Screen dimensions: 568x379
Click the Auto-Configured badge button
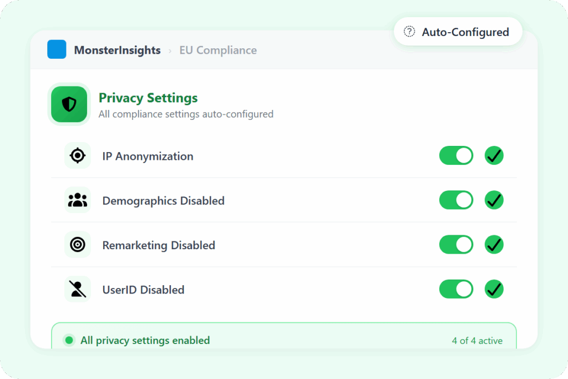click(458, 32)
